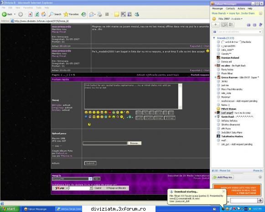Viewport: 265px width, 212px height.
Task: Click 'More friends = more fun' invite link
Action: pyautogui.click(x=233, y=13)
